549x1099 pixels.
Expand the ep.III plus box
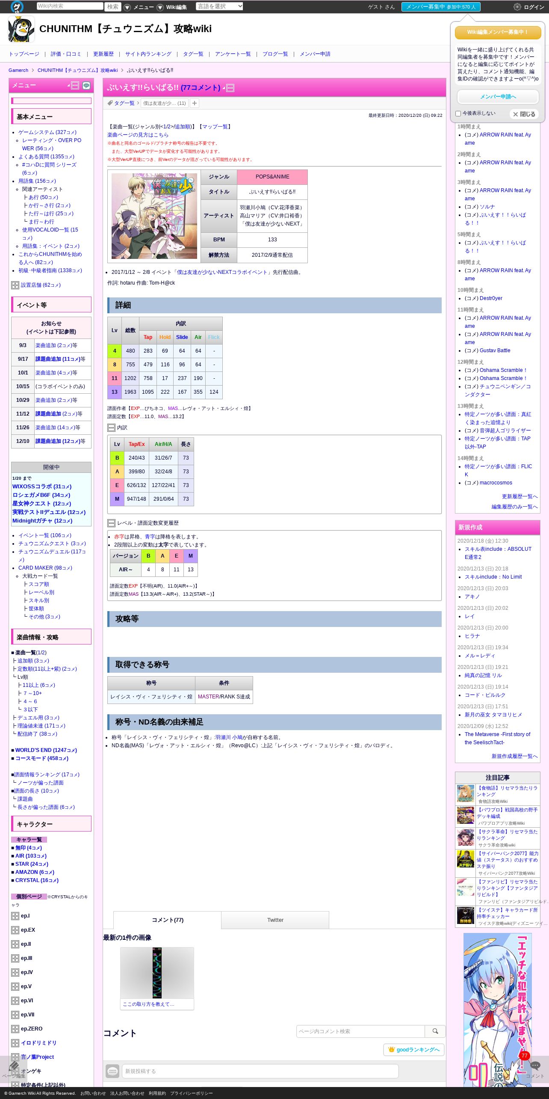tap(15, 959)
